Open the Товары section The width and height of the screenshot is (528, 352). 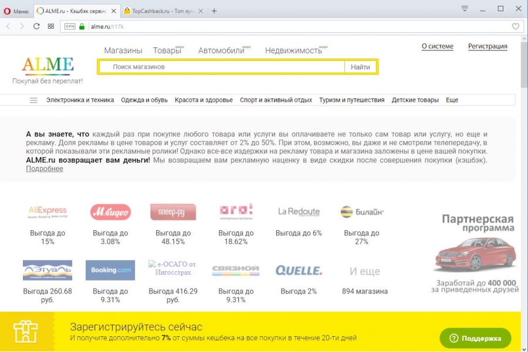[167, 50]
